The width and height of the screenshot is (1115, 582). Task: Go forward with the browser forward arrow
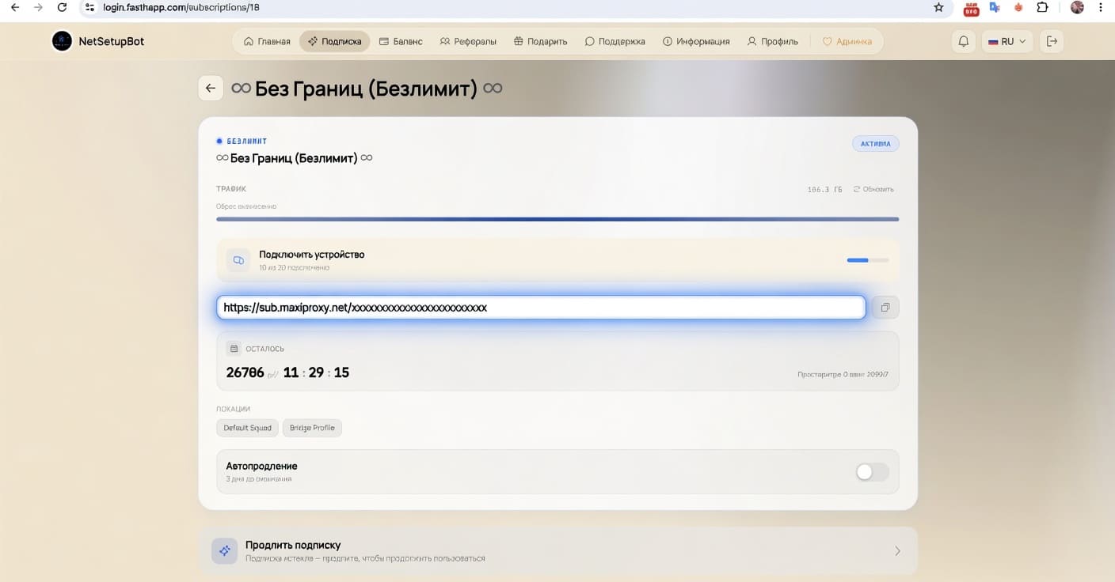pos(38,7)
